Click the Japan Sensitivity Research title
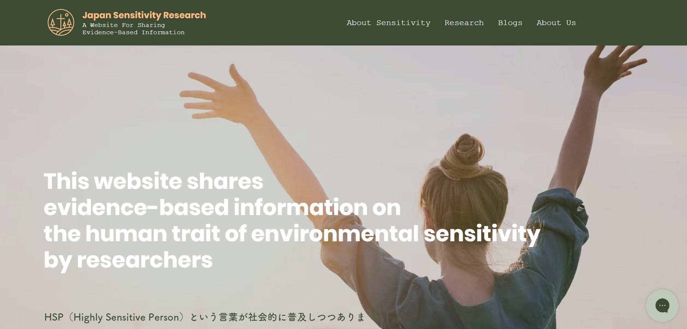Viewport: 687px width, 329px height. (144, 15)
